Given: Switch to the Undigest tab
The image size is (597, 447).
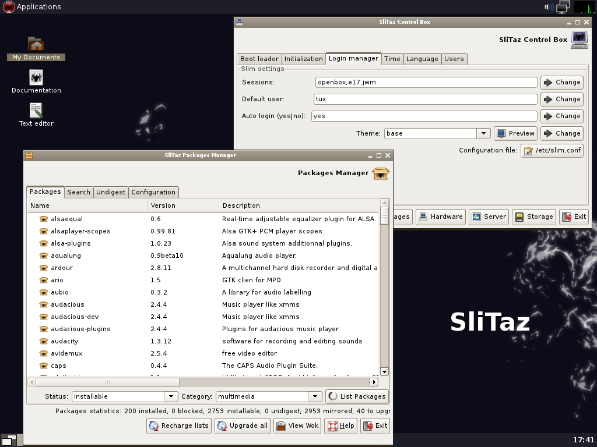Looking at the screenshot, I should [111, 192].
